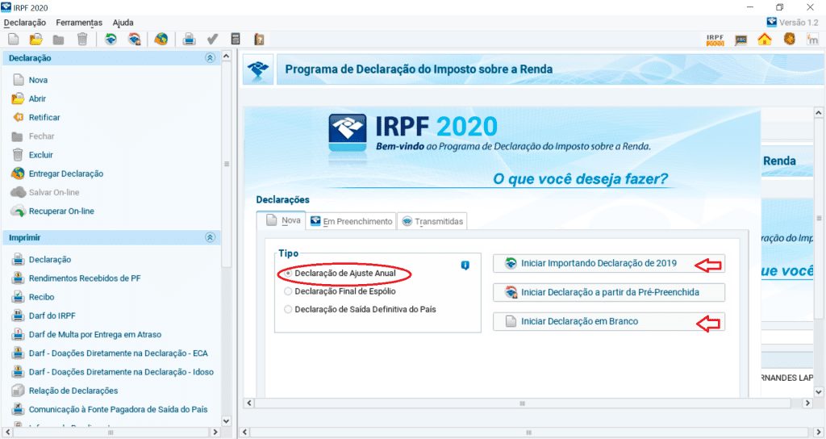Click main content vertical scroll up arrow

point(819,113)
